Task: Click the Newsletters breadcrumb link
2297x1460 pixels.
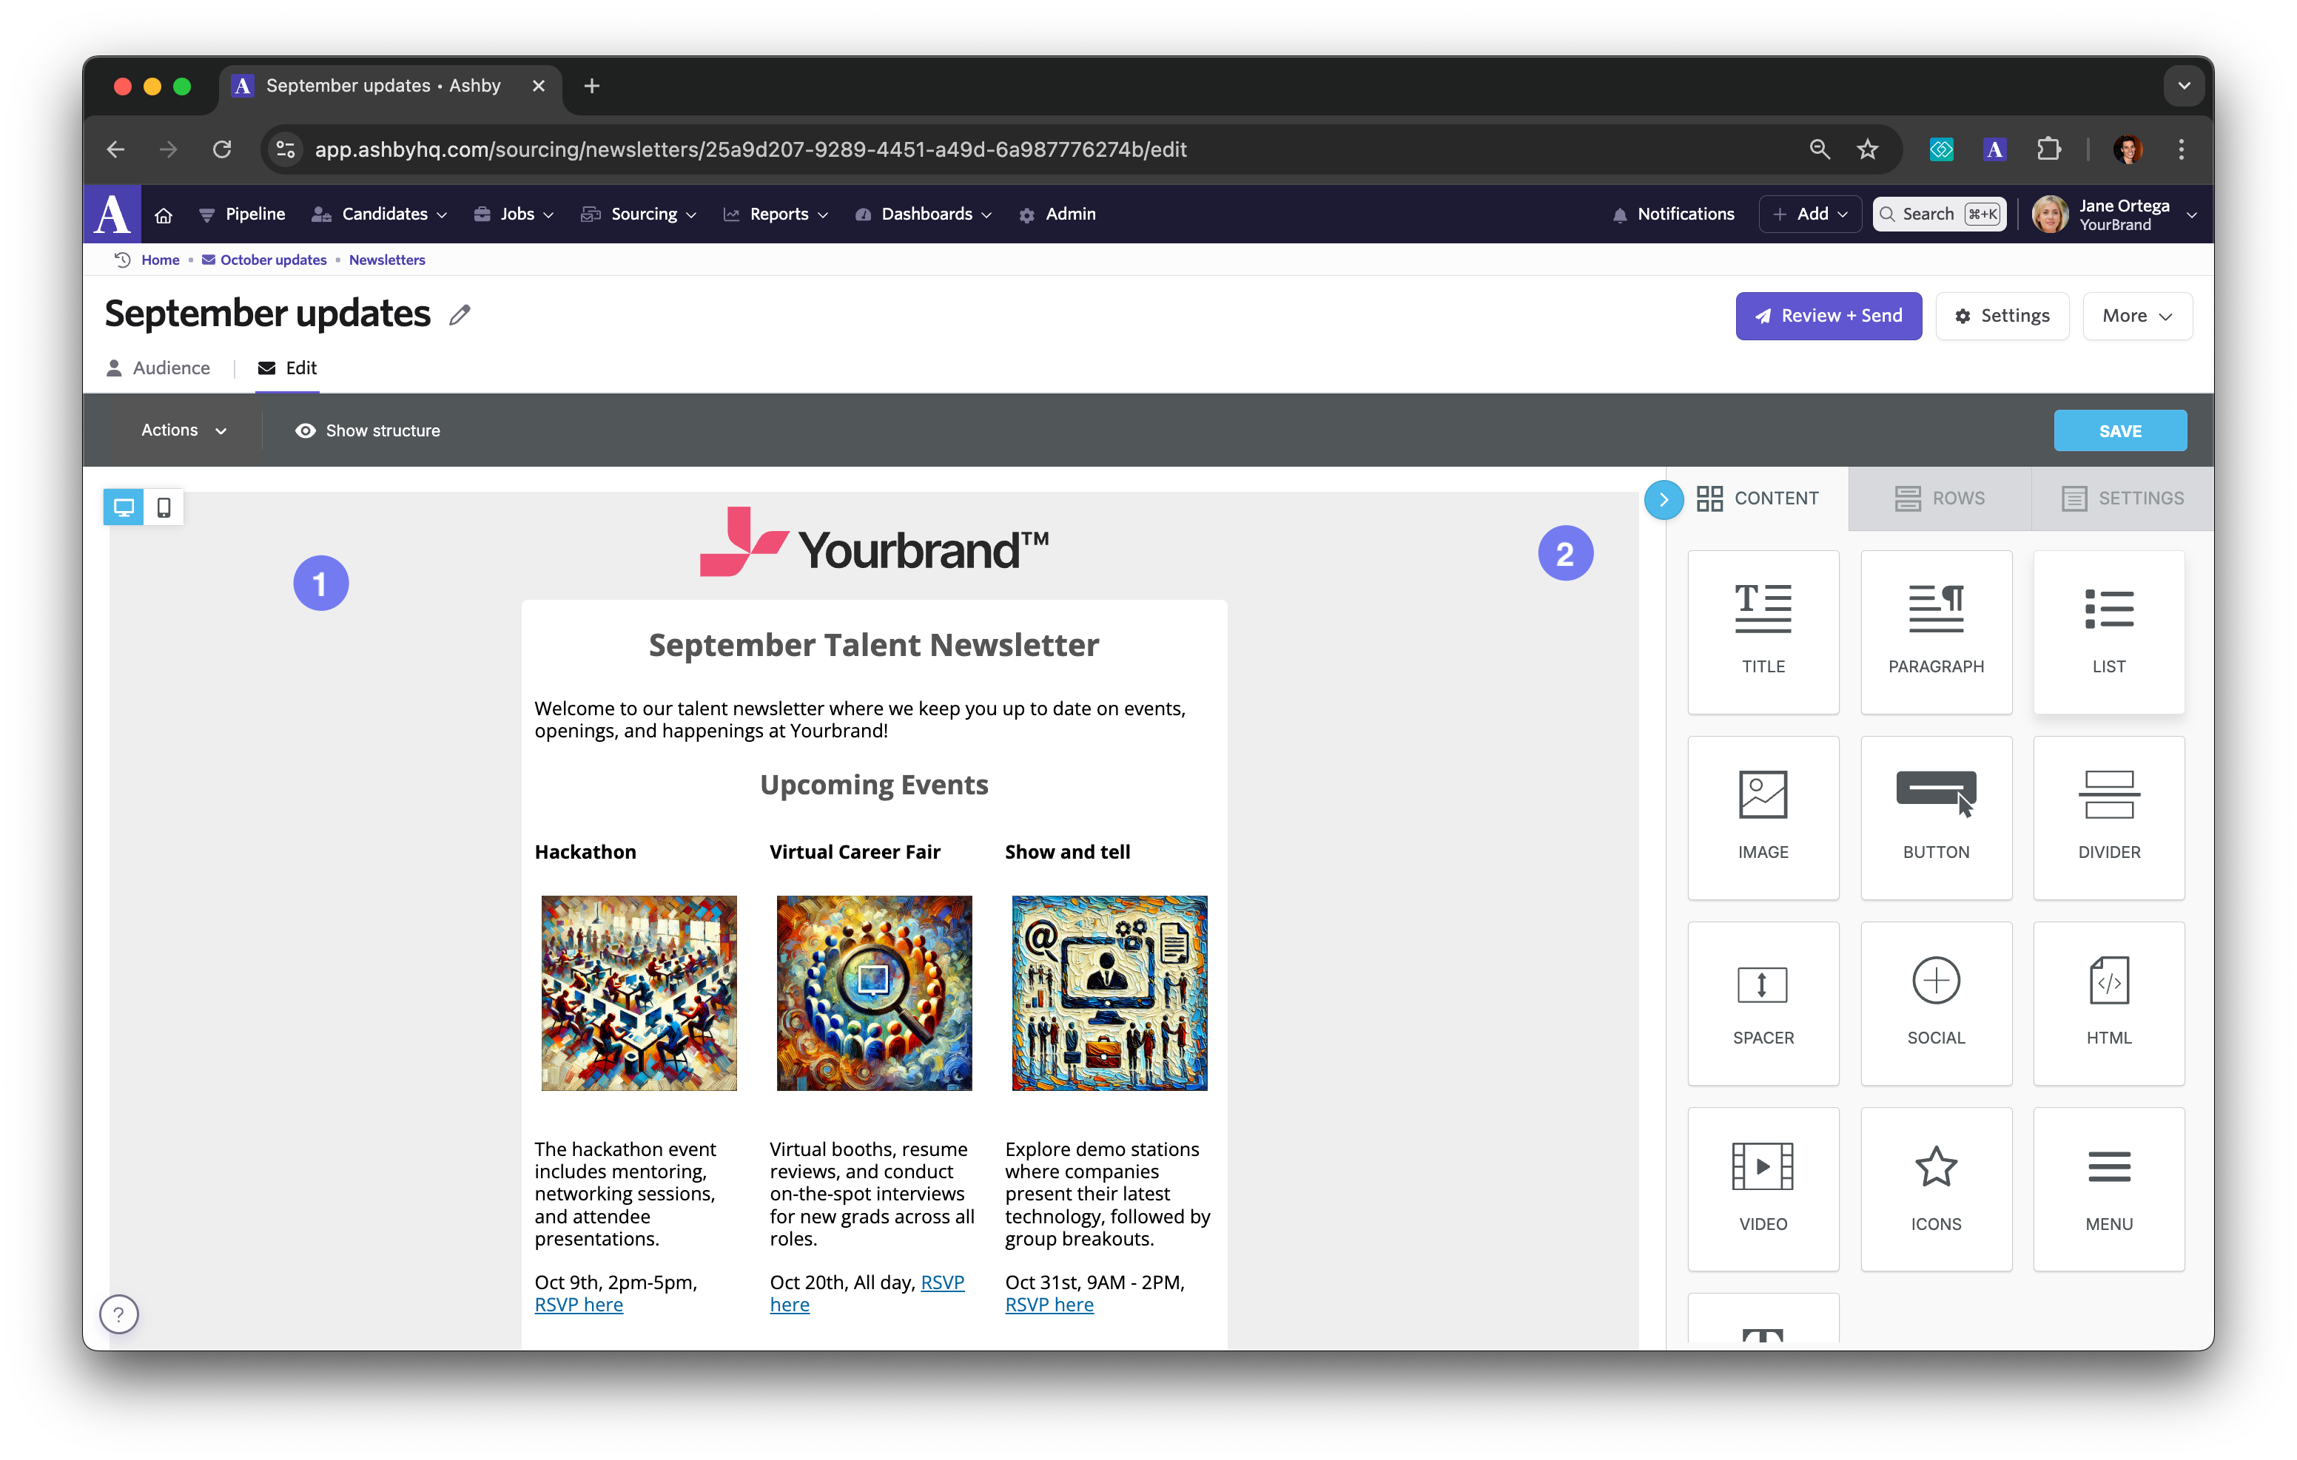Action: coord(387,260)
